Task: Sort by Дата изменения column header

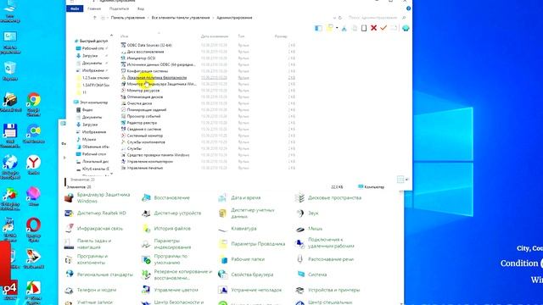Action: pos(215,36)
